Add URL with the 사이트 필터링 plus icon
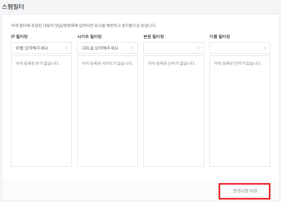 [x=133, y=48]
